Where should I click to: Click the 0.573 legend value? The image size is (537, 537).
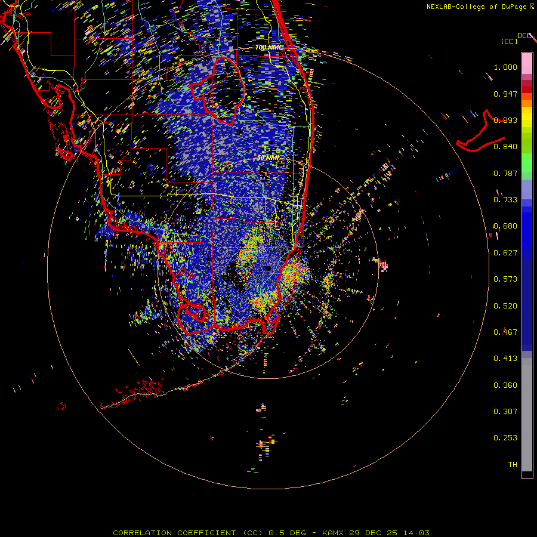point(505,279)
